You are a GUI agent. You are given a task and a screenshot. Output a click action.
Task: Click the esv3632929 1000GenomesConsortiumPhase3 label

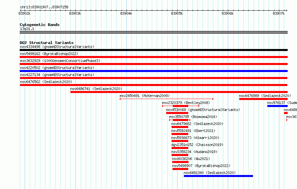click(60, 61)
